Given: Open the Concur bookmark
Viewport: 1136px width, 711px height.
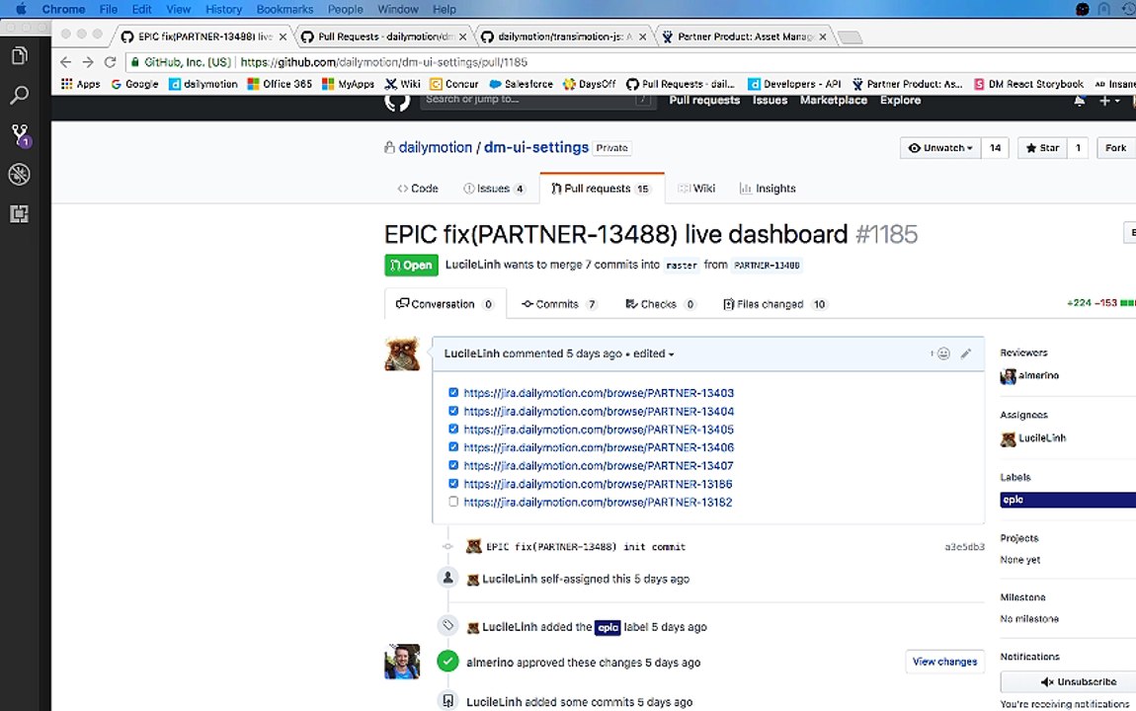Looking at the screenshot, I should click(454, 84).
